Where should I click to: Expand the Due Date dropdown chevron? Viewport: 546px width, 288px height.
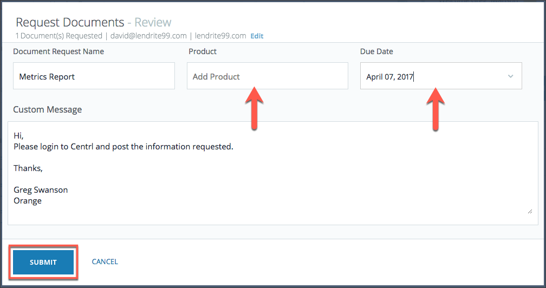pos(510,76)
